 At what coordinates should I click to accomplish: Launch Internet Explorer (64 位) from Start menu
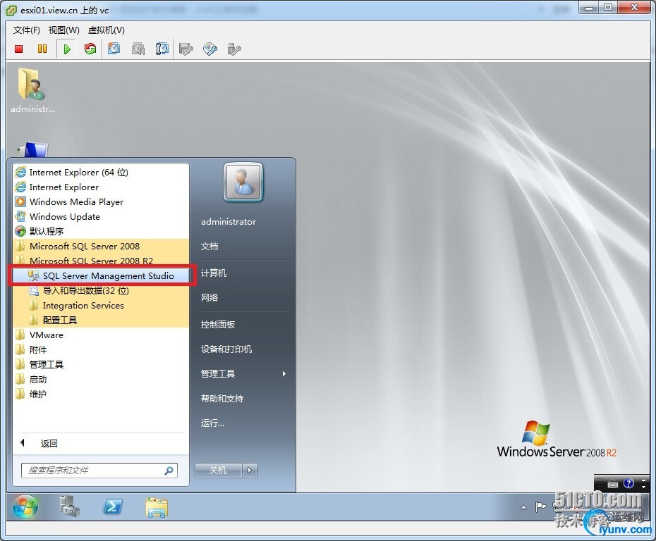[101, 172]
